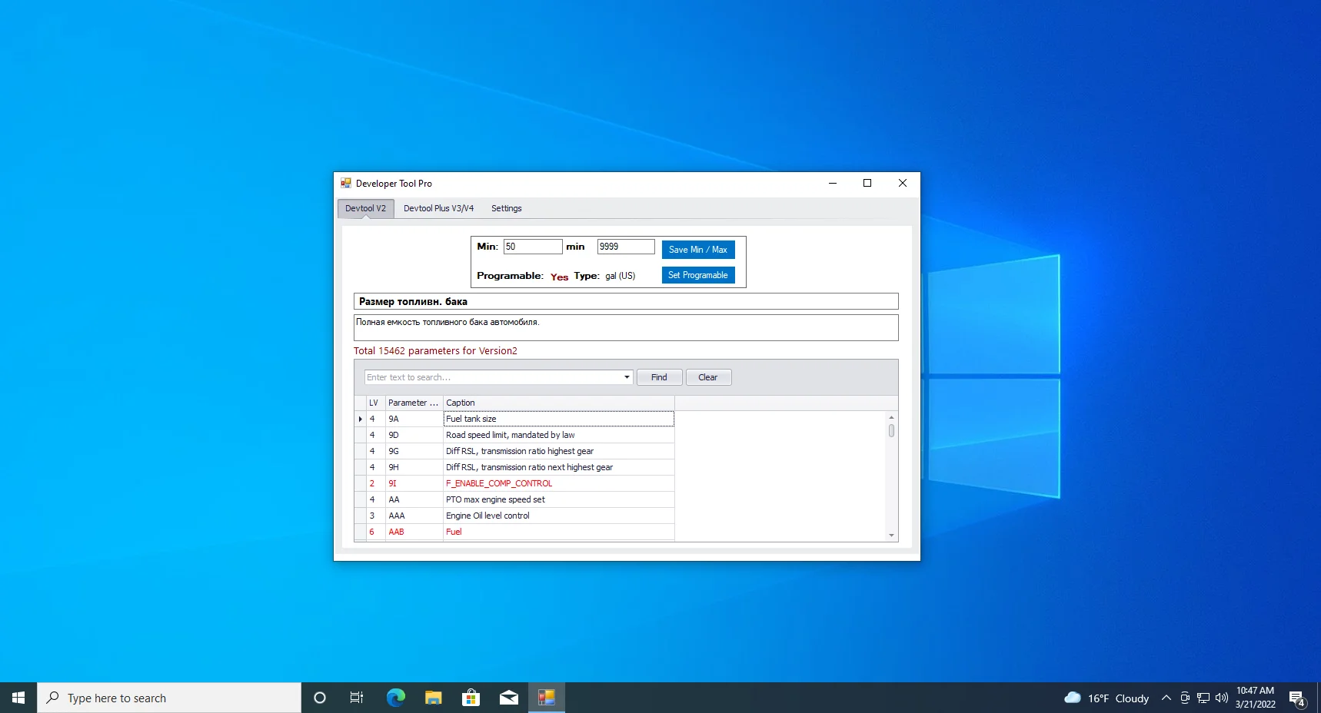Select the 'Fuel tank size' caption cell
This screenshot has height=713, width=1321.
point(558,419)
